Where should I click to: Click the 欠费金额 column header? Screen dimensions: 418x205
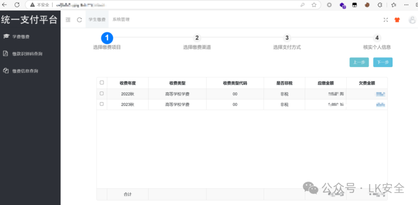[367, 83]
